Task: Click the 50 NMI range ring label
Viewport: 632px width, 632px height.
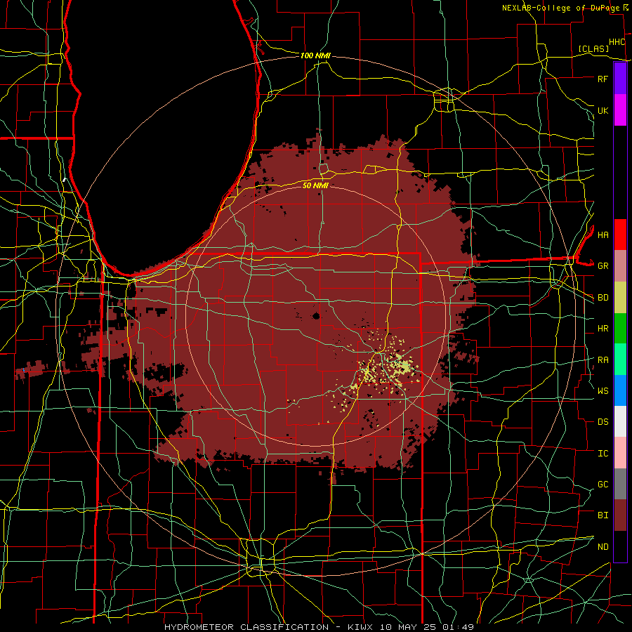Action: pos(315,185)
